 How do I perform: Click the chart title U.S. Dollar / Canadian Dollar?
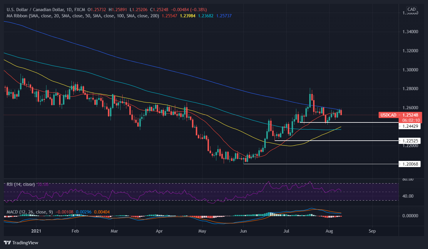click(36, 10)
